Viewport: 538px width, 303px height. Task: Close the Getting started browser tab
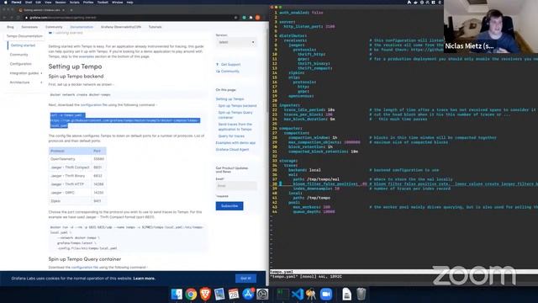point(64,10)
